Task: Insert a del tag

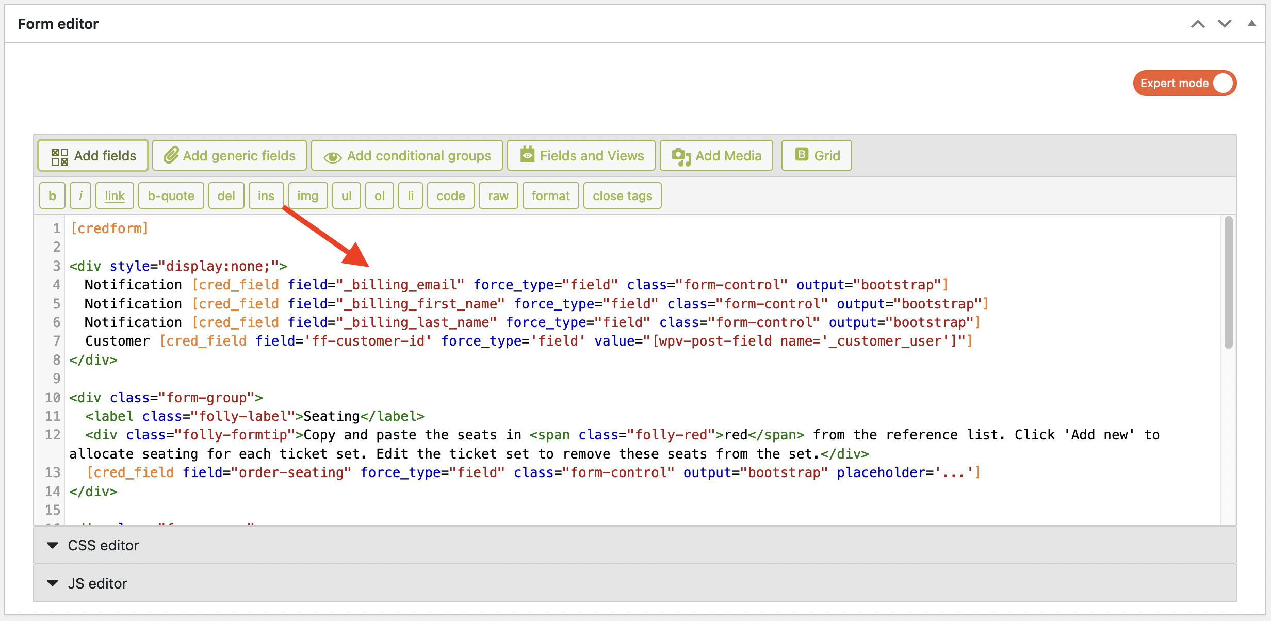Action: pos(226,195)
